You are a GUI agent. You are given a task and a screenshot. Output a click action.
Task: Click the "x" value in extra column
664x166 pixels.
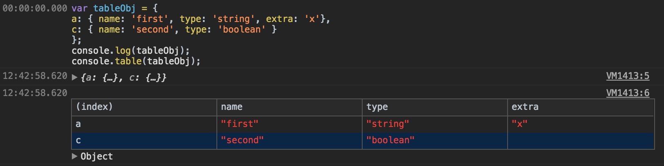[519, 124]
